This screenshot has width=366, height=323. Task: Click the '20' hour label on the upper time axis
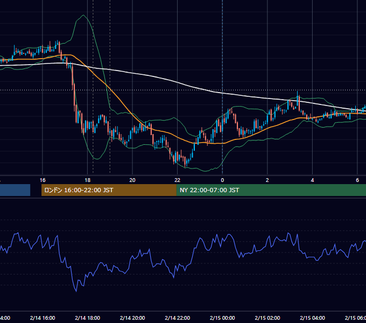(x=132, y=180)
